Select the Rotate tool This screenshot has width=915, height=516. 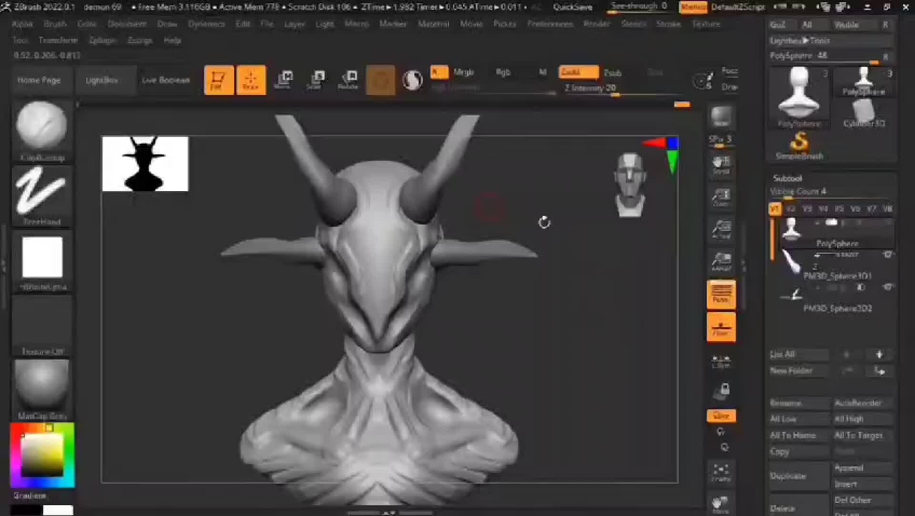pyautogui.click(x=349, y=80)
